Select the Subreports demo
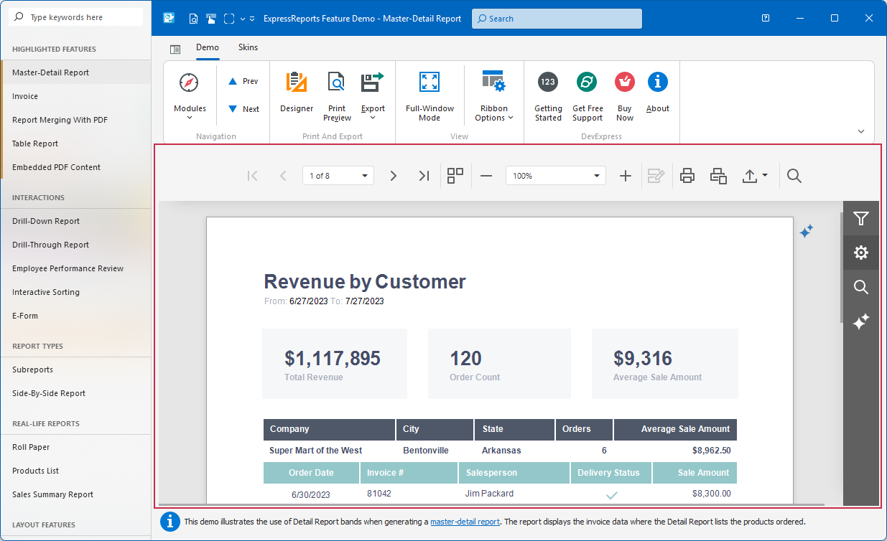 76,370
